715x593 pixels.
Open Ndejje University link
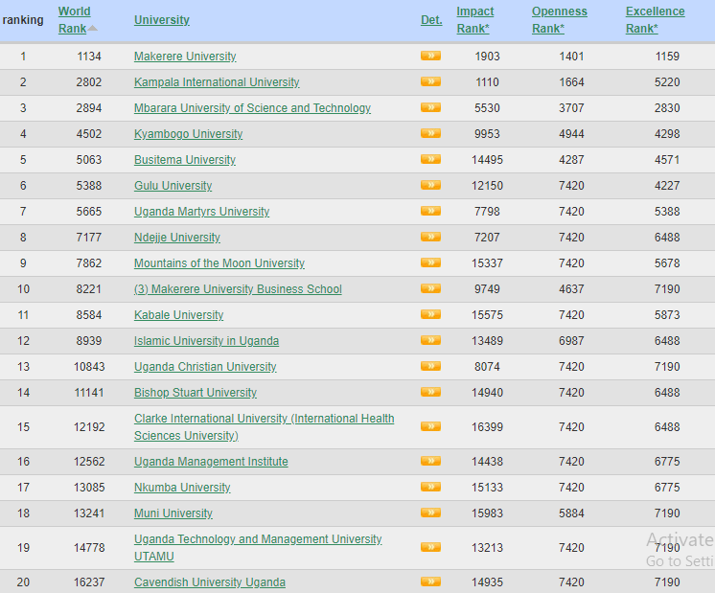(x=177, y=238)
